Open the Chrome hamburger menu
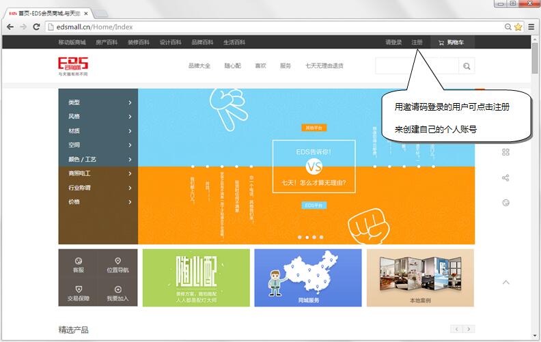The width and height of the screenshot is (541, 342). [531, 27]
